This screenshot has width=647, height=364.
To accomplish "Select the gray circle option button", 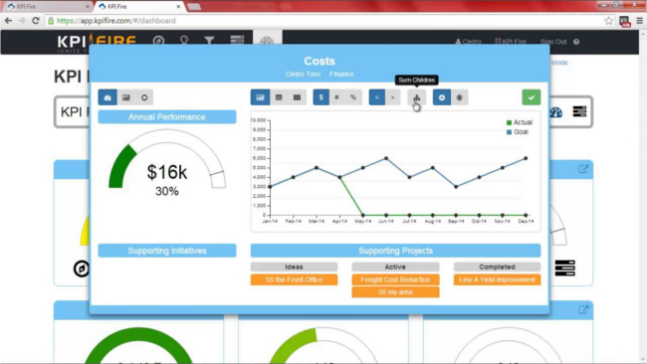I will [x=459, y=97].
